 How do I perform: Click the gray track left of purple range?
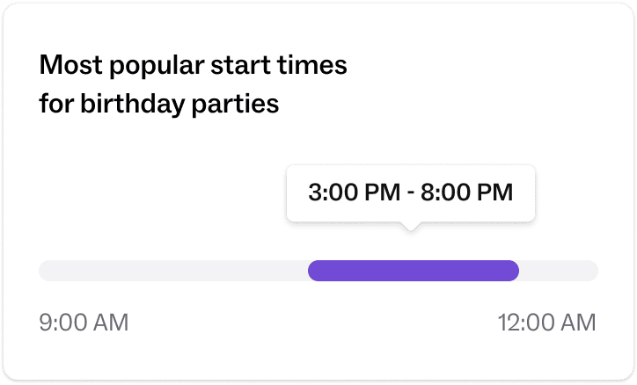click(172, 271)
